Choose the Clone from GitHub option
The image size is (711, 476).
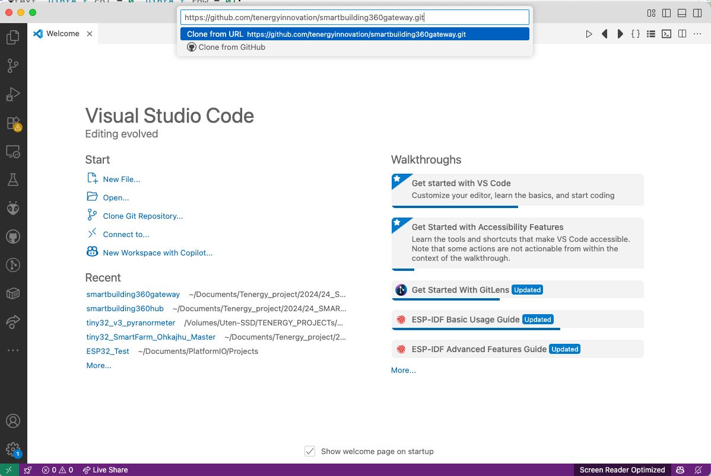pyautogui.click(x=354, y=47)
